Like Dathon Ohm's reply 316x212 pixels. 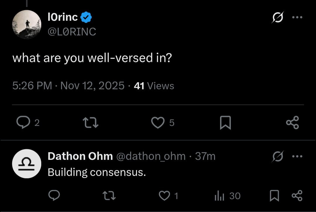(x=164, y=196)
